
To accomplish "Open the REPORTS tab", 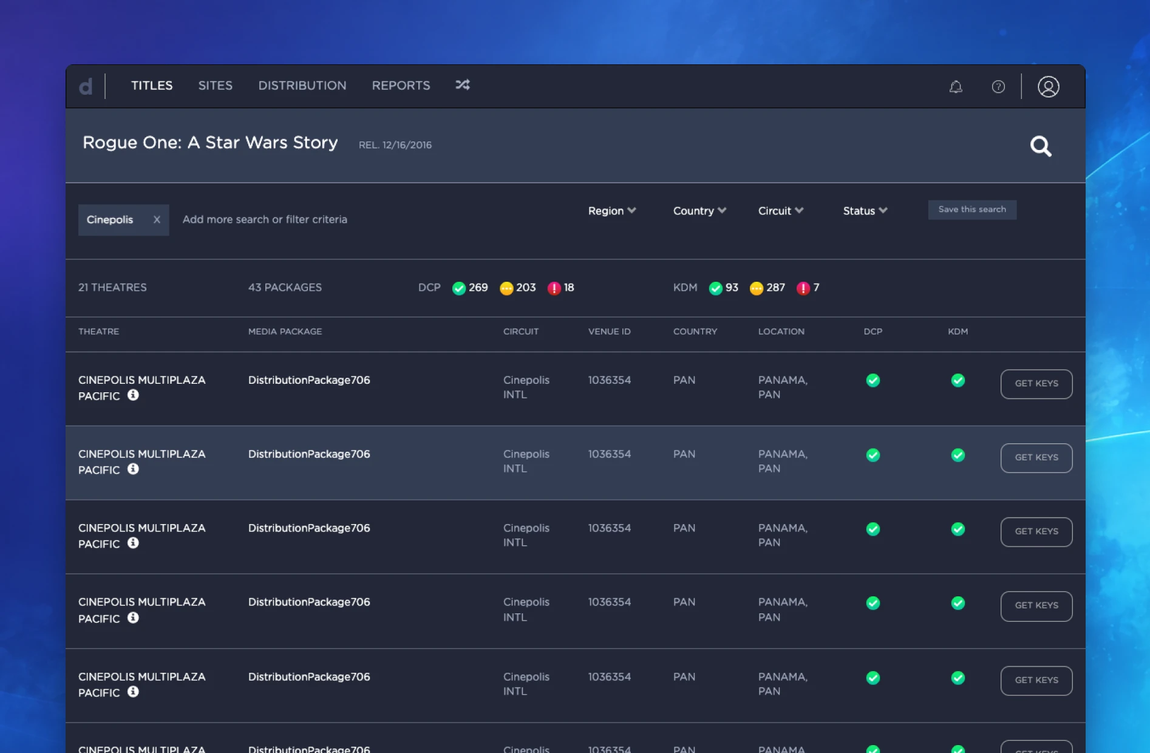I will (x=401, y=86).
